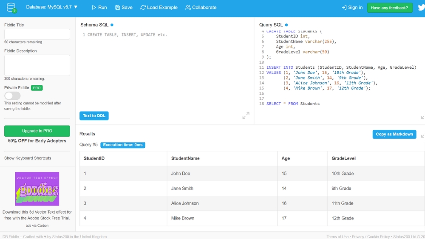Click ads via Carbon link
This screenshot has height=239, width=425.
(x=37, y=225)
